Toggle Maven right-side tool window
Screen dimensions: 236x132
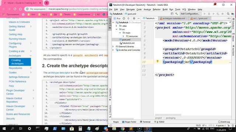[x=233, y=37]
